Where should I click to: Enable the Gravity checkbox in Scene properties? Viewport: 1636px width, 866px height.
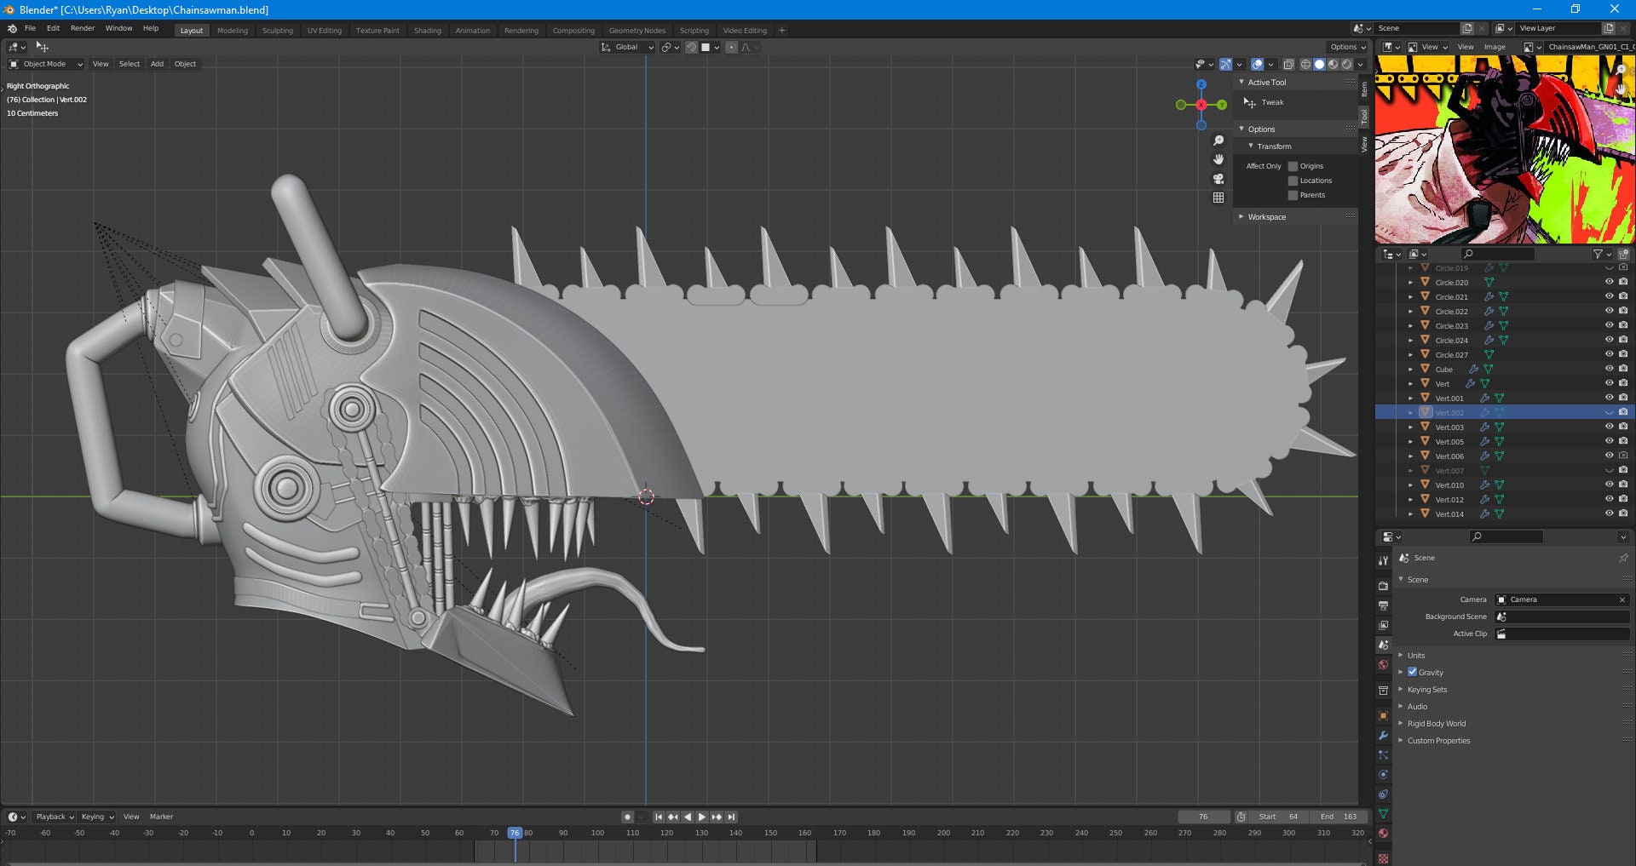1413,672
